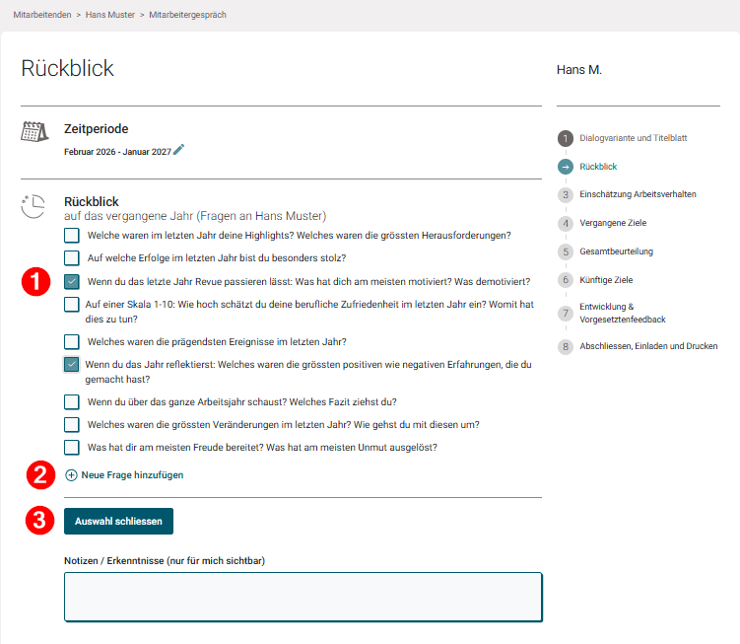Click the calendar icon beside Zeitperiode
The image size is (740, 644).
34,131
